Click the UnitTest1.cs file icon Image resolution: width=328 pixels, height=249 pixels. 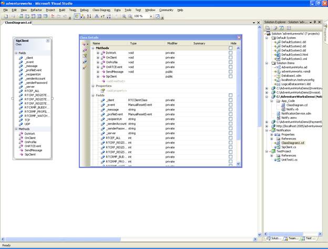[x=278, y=160]
